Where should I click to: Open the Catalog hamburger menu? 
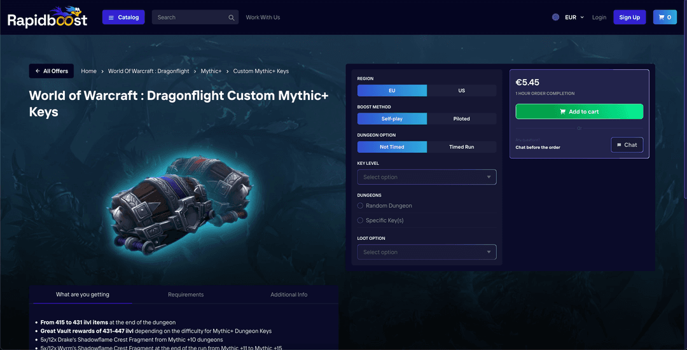pyautogui.click(x=123, y=17)
